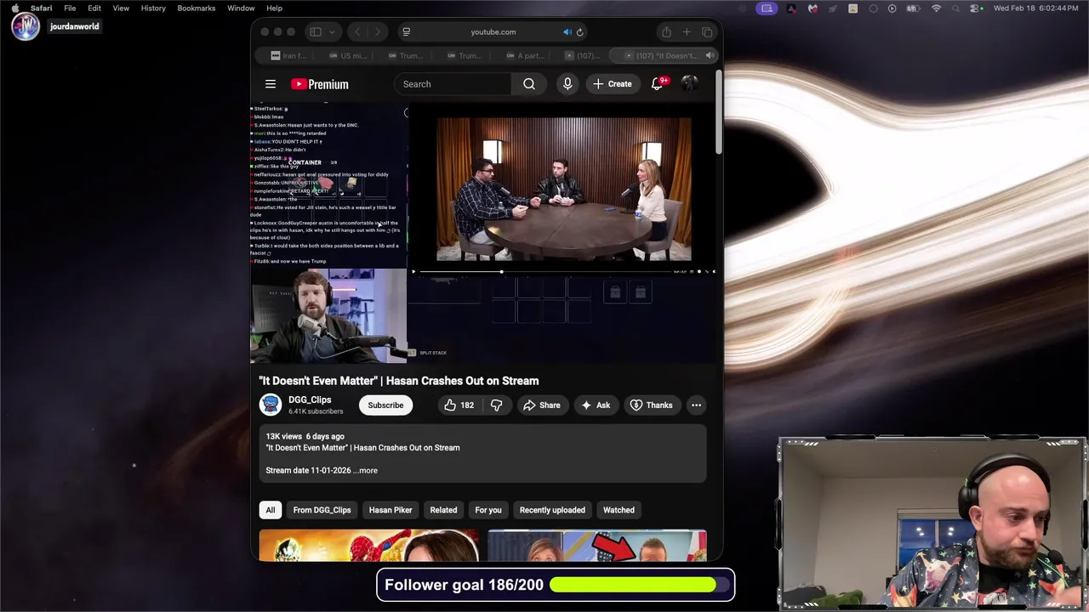Open the File menu
Viewport: 1089px width, 612px height.
70,8
